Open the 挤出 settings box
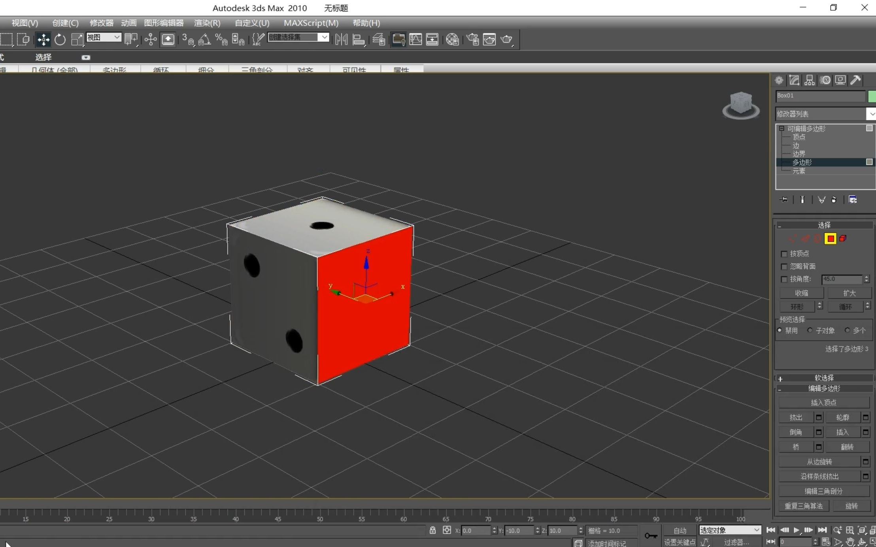Image resolution: width=876 pixels, height=547 pixels. (x=819, y=417)
